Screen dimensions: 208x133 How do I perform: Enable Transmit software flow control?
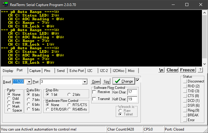point(94,99)
